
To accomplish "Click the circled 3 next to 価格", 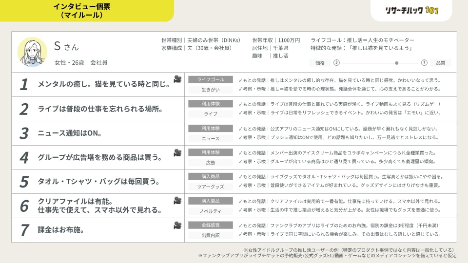I will coord(336,63).
